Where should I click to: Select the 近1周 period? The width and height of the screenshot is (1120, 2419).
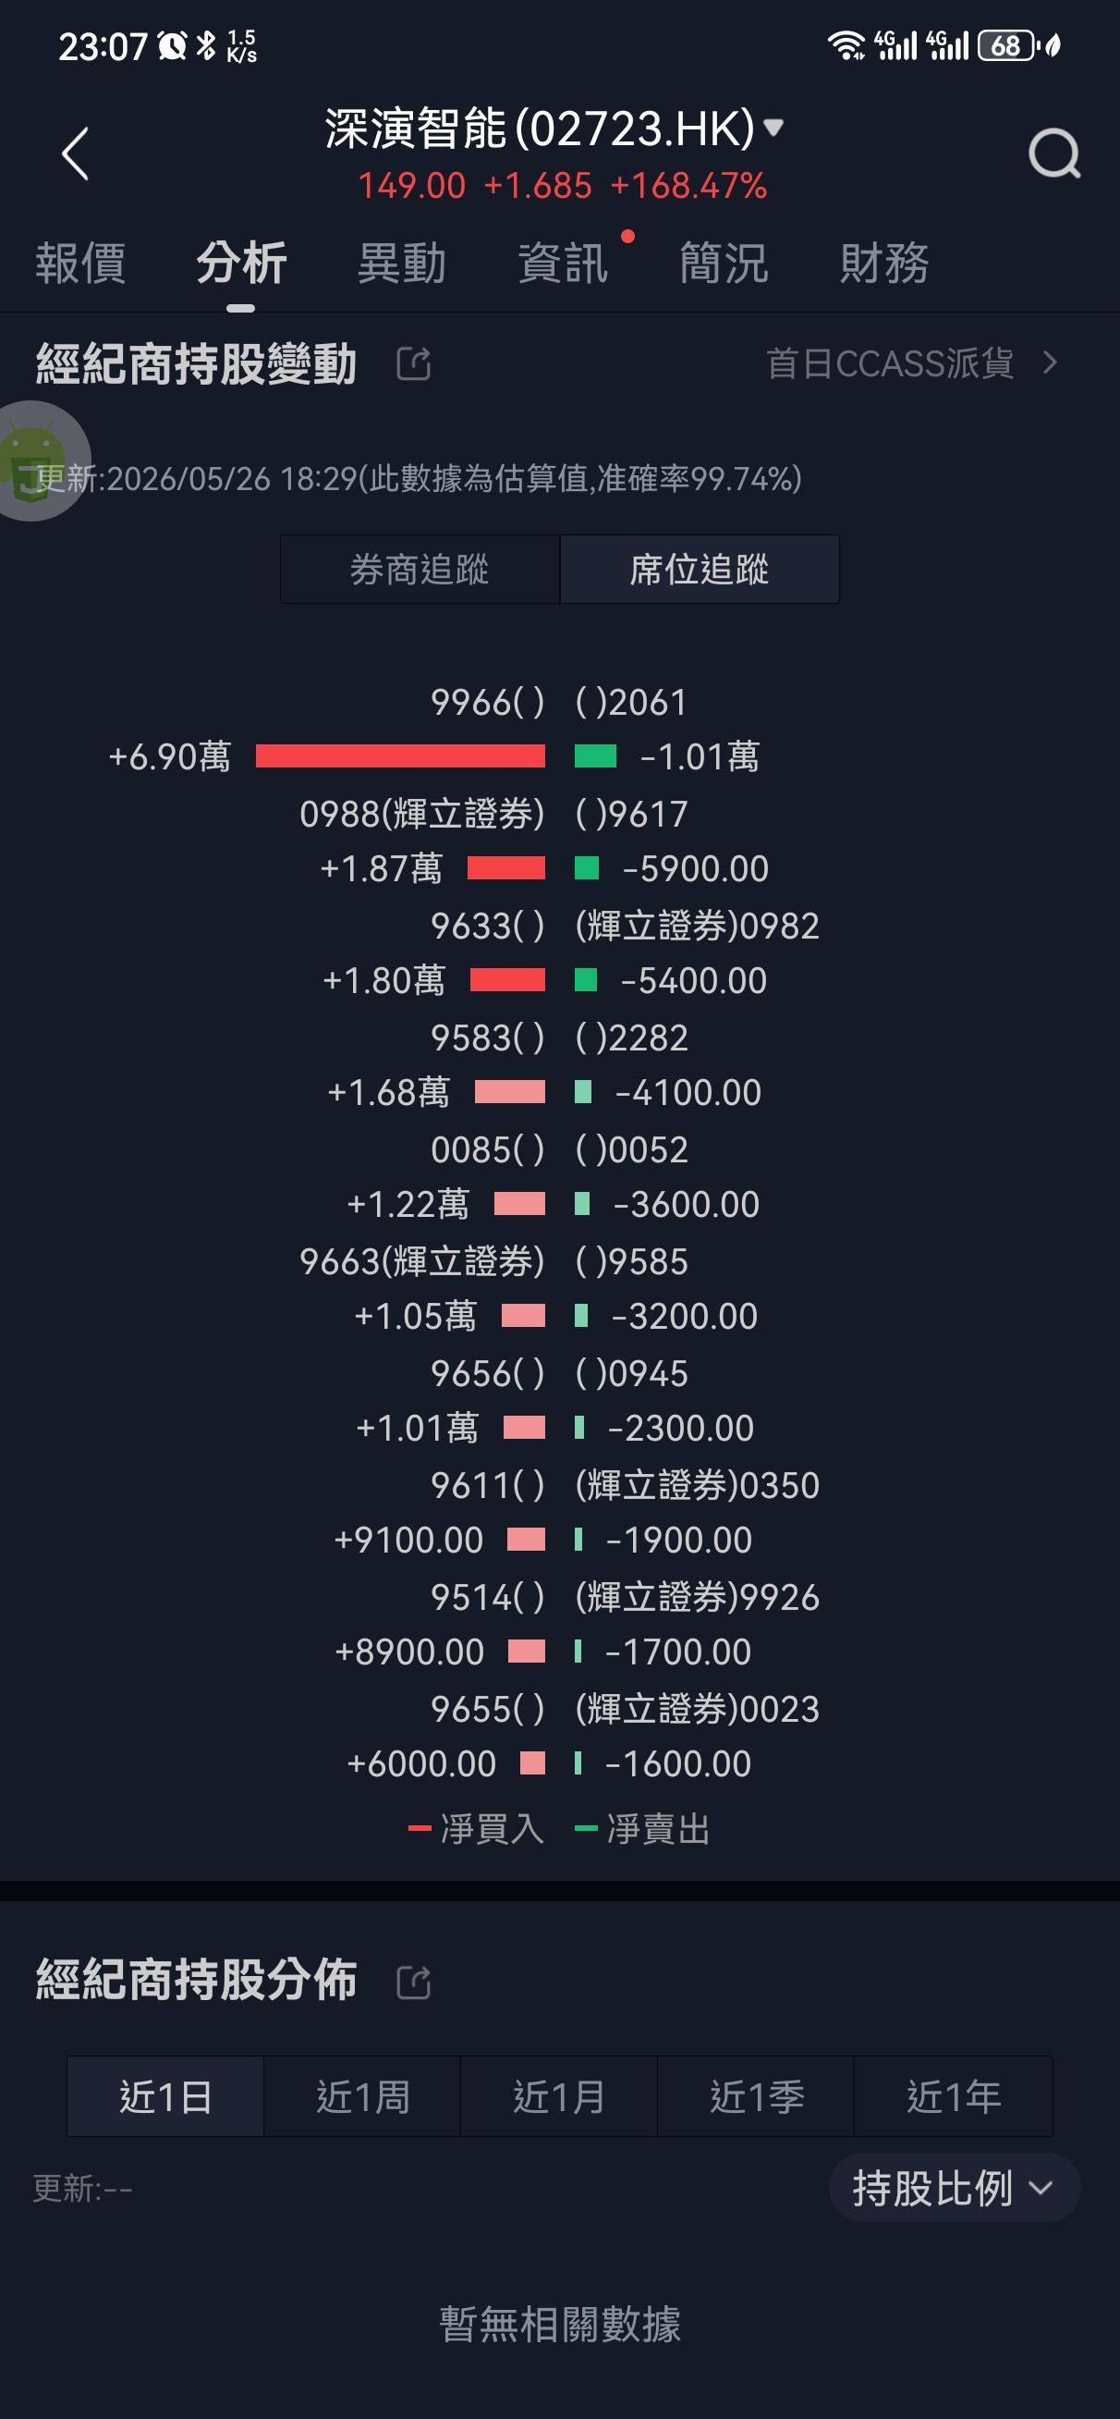coord(362,2096)
